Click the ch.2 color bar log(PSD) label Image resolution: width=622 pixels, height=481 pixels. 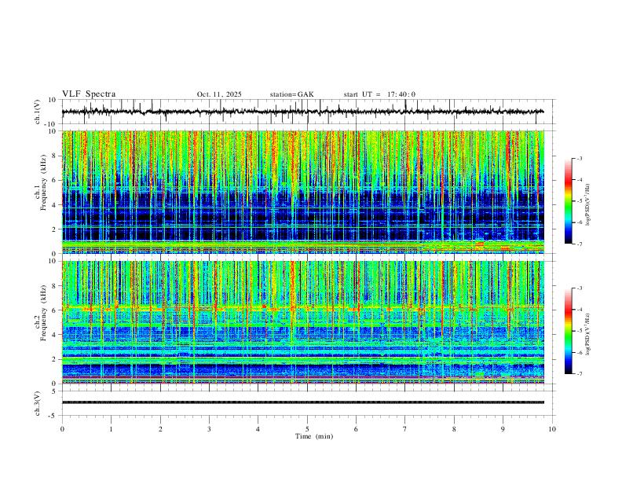(x=587, y=334)
